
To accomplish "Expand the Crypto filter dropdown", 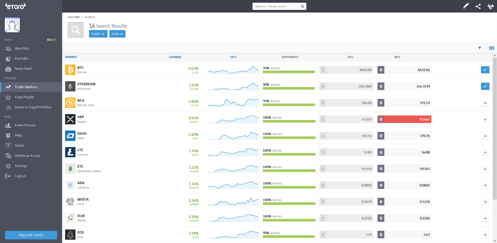I will click(98, 34).
